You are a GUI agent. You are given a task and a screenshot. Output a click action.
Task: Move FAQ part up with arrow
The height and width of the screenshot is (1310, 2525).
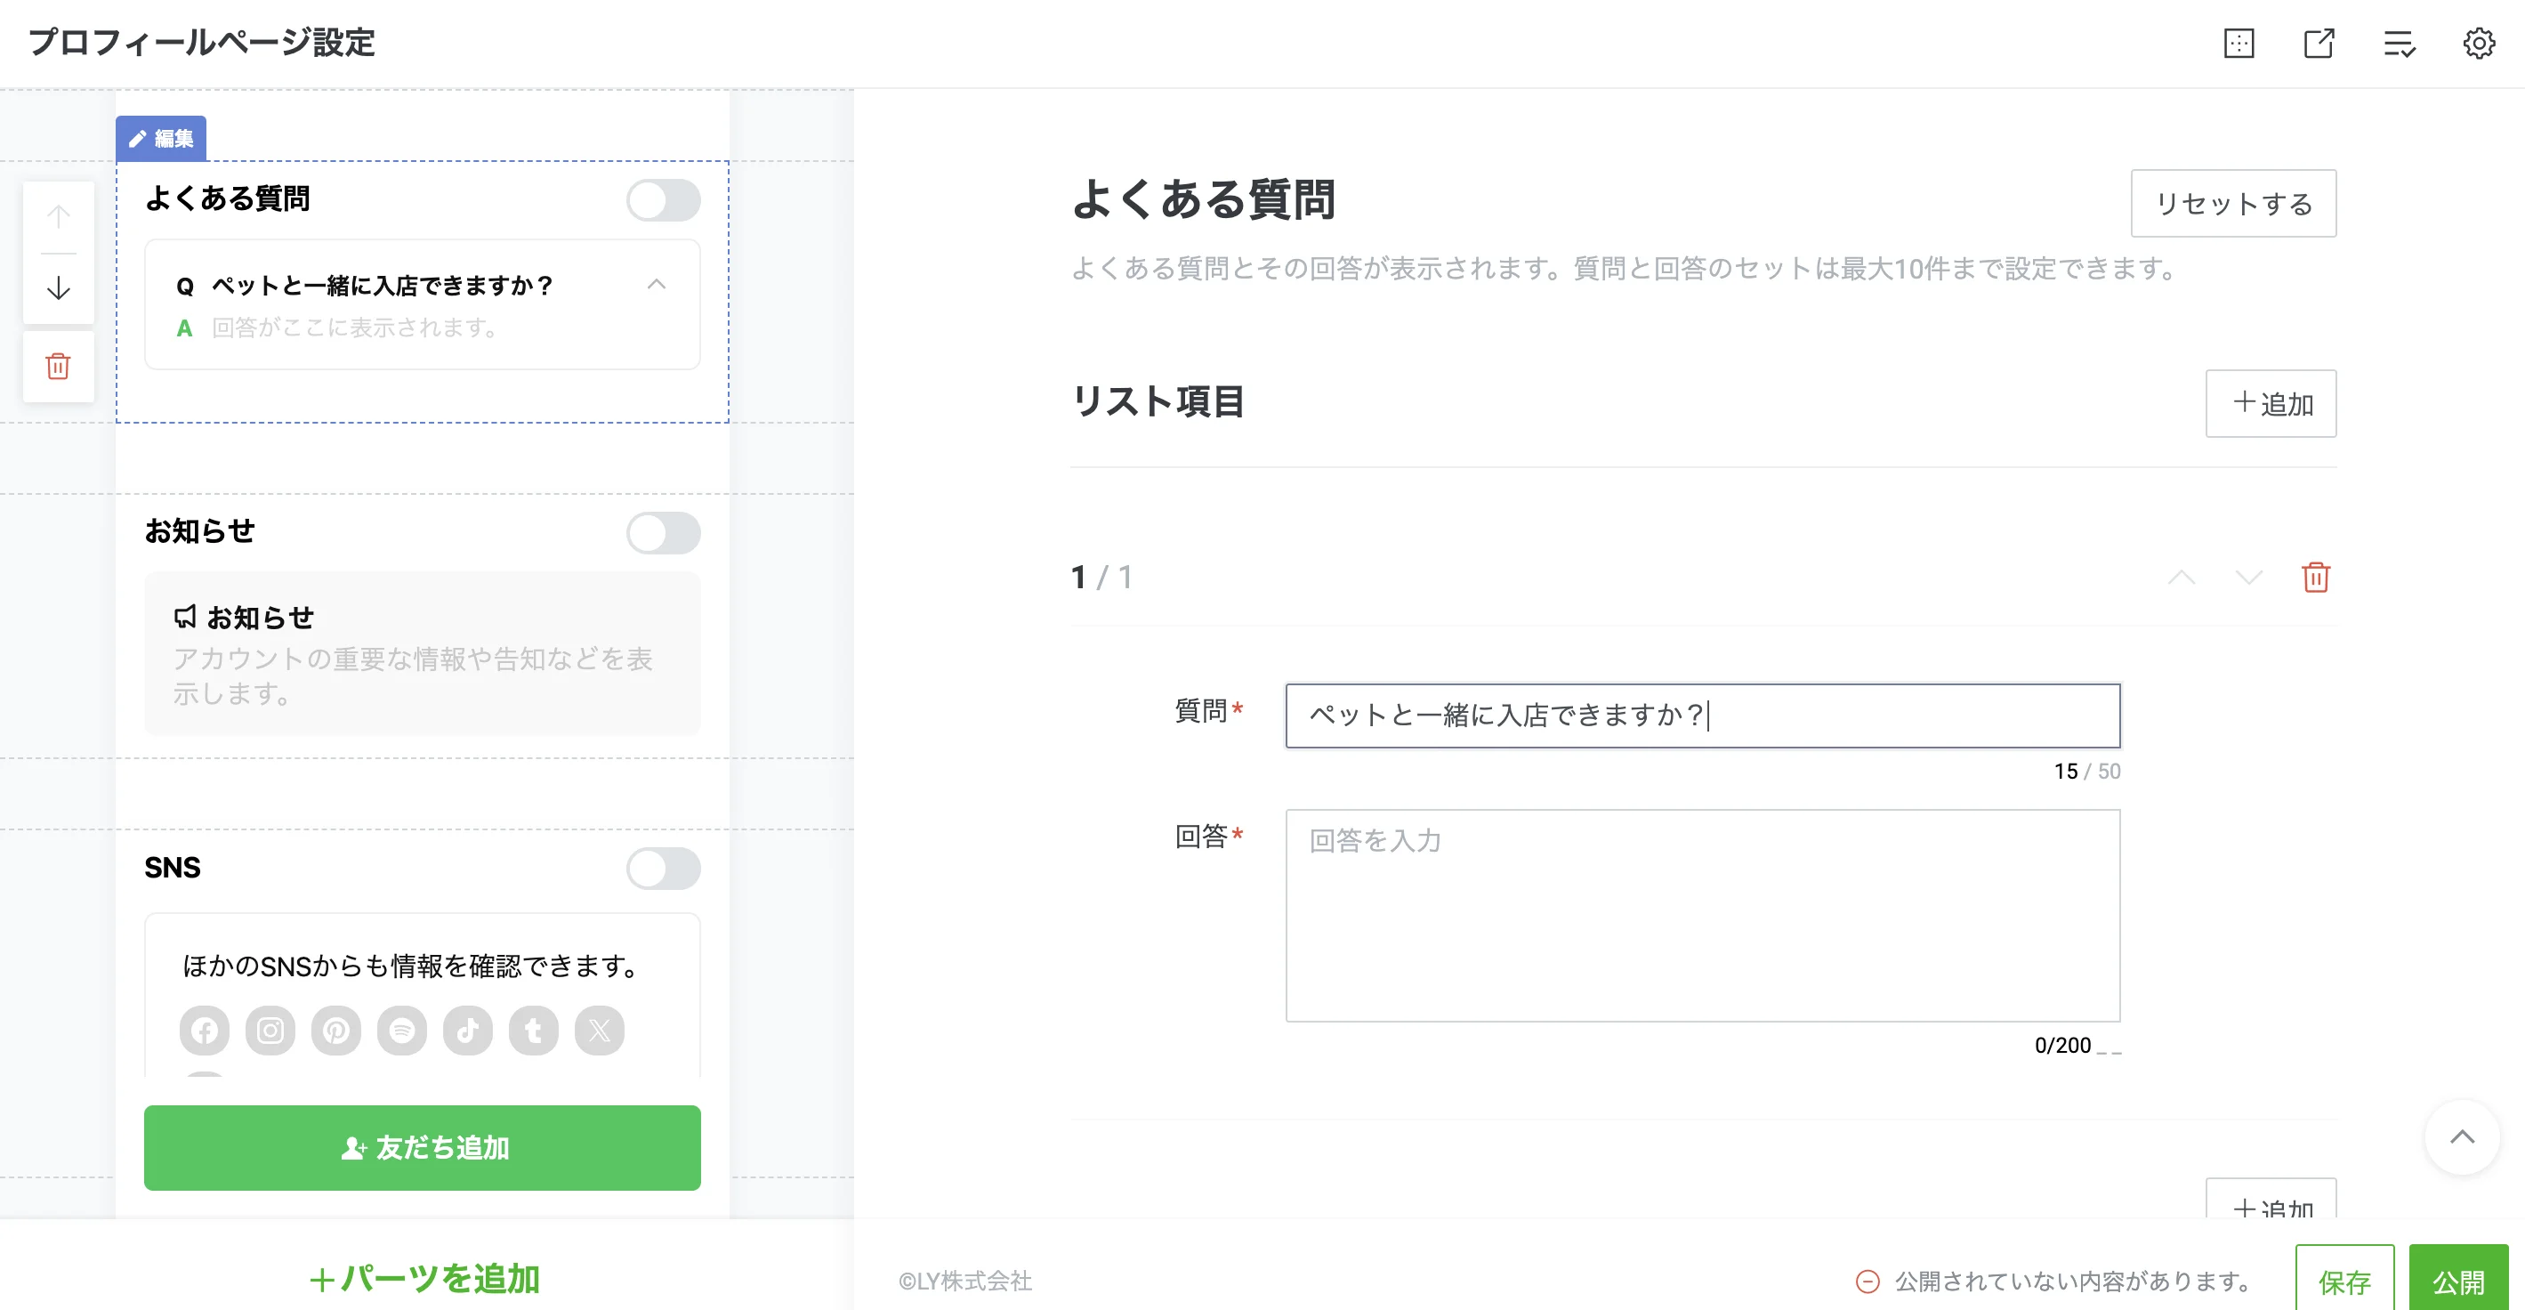point(59,216)
